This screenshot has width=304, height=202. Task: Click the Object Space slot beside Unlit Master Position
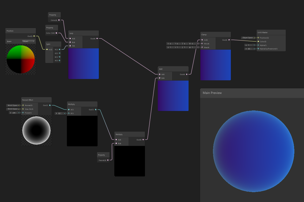(247, 38)
